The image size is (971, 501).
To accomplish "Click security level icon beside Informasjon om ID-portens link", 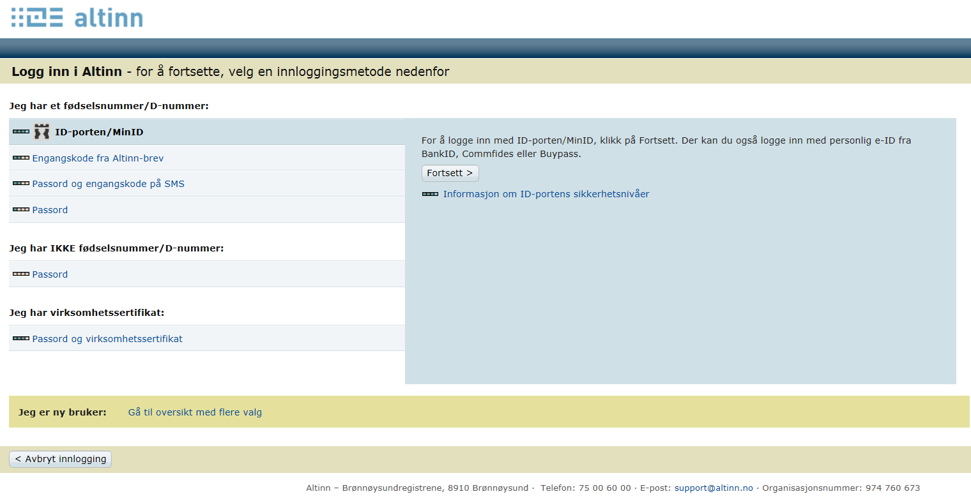I will [430, 194].
